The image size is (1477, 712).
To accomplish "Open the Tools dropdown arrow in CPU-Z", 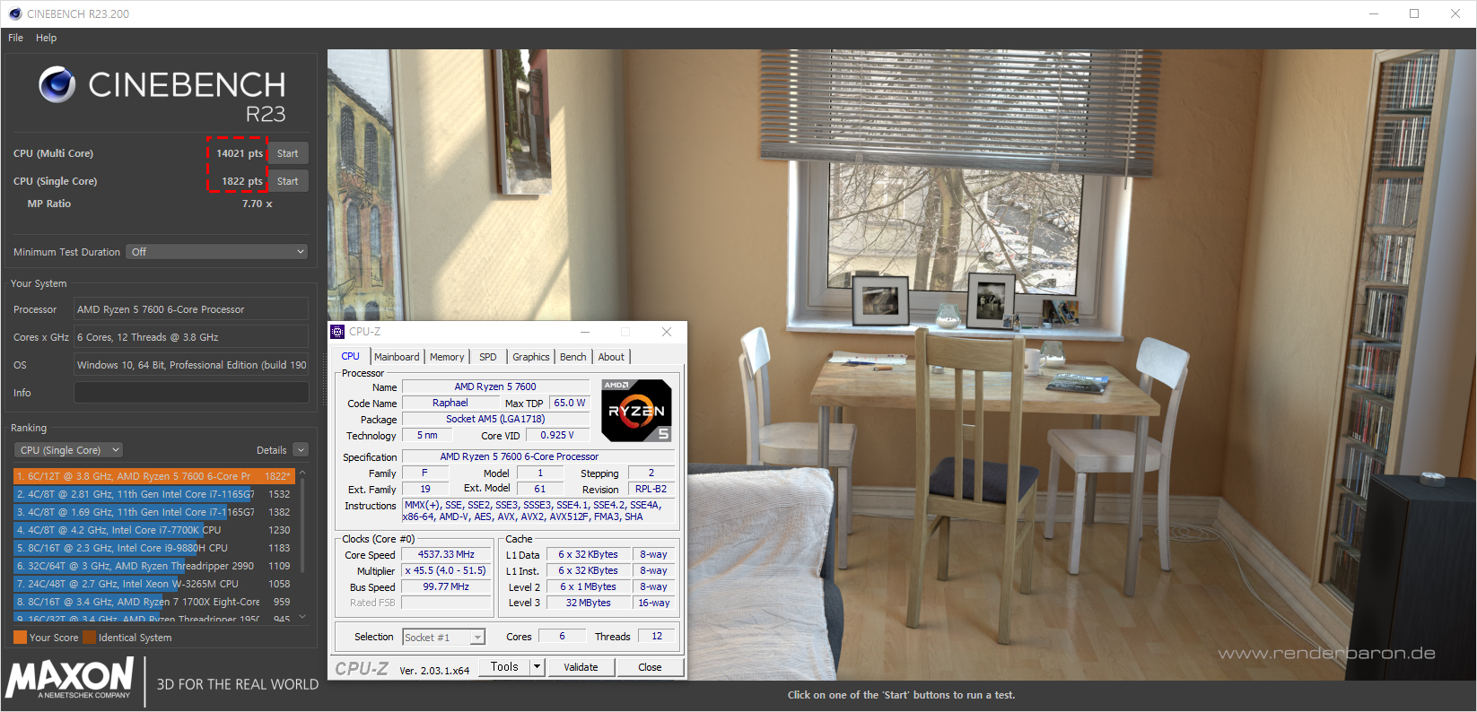I will (x=537, y=667).
